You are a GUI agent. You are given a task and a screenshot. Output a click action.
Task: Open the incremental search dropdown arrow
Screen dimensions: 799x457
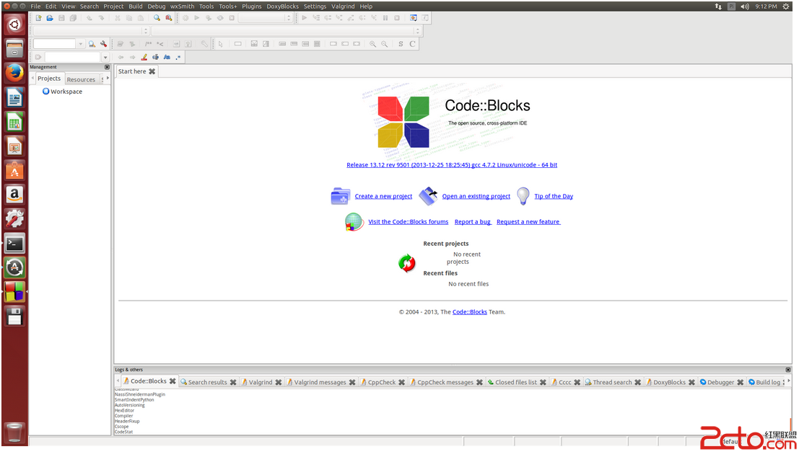105,58
